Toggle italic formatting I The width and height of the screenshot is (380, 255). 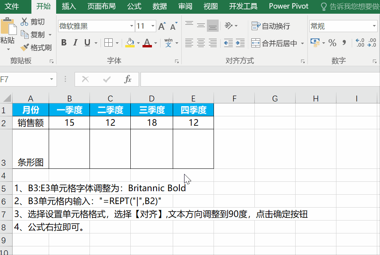[75, 43]
